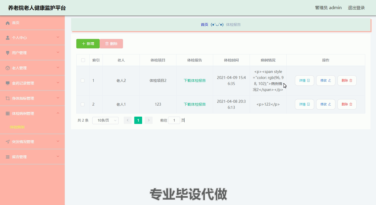This screenshot has width=376, height=205.
Task: Click the 老人 column header
Action: [121, 60]
